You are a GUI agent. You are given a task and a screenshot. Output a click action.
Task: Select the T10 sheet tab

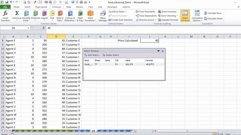(70, 131)
